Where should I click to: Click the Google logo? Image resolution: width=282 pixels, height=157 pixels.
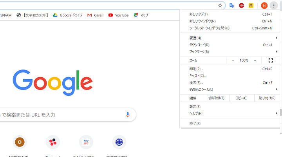[52, 82]
